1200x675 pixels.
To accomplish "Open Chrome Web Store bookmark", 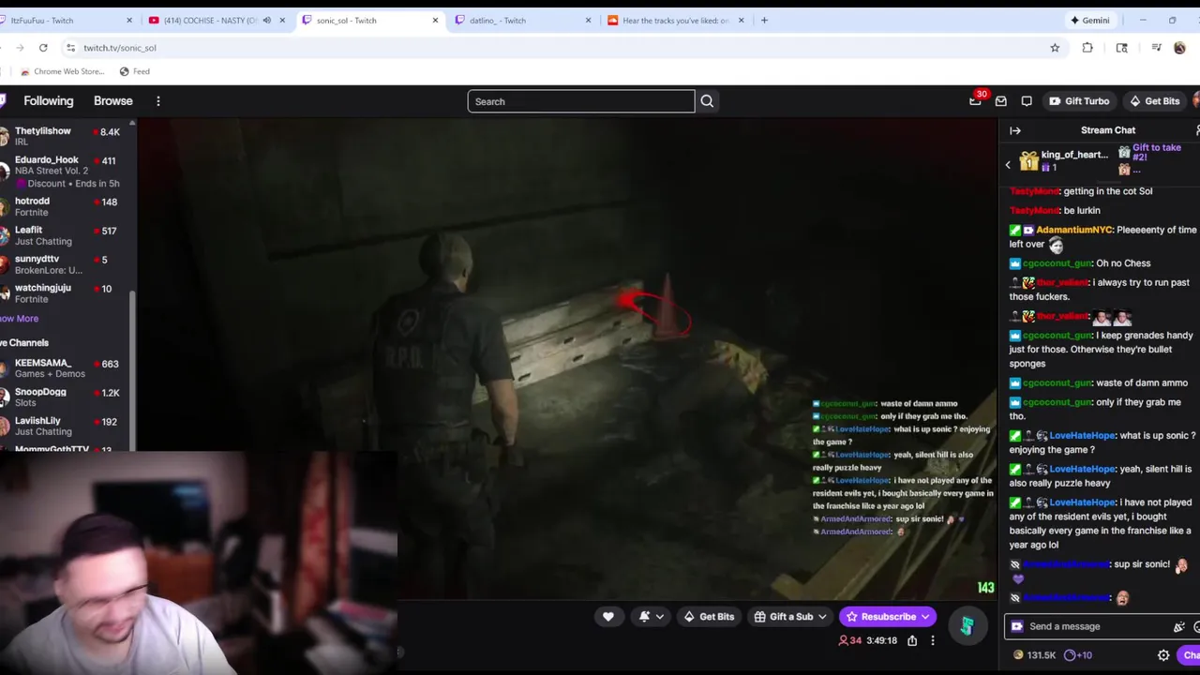I will [61, 71].
